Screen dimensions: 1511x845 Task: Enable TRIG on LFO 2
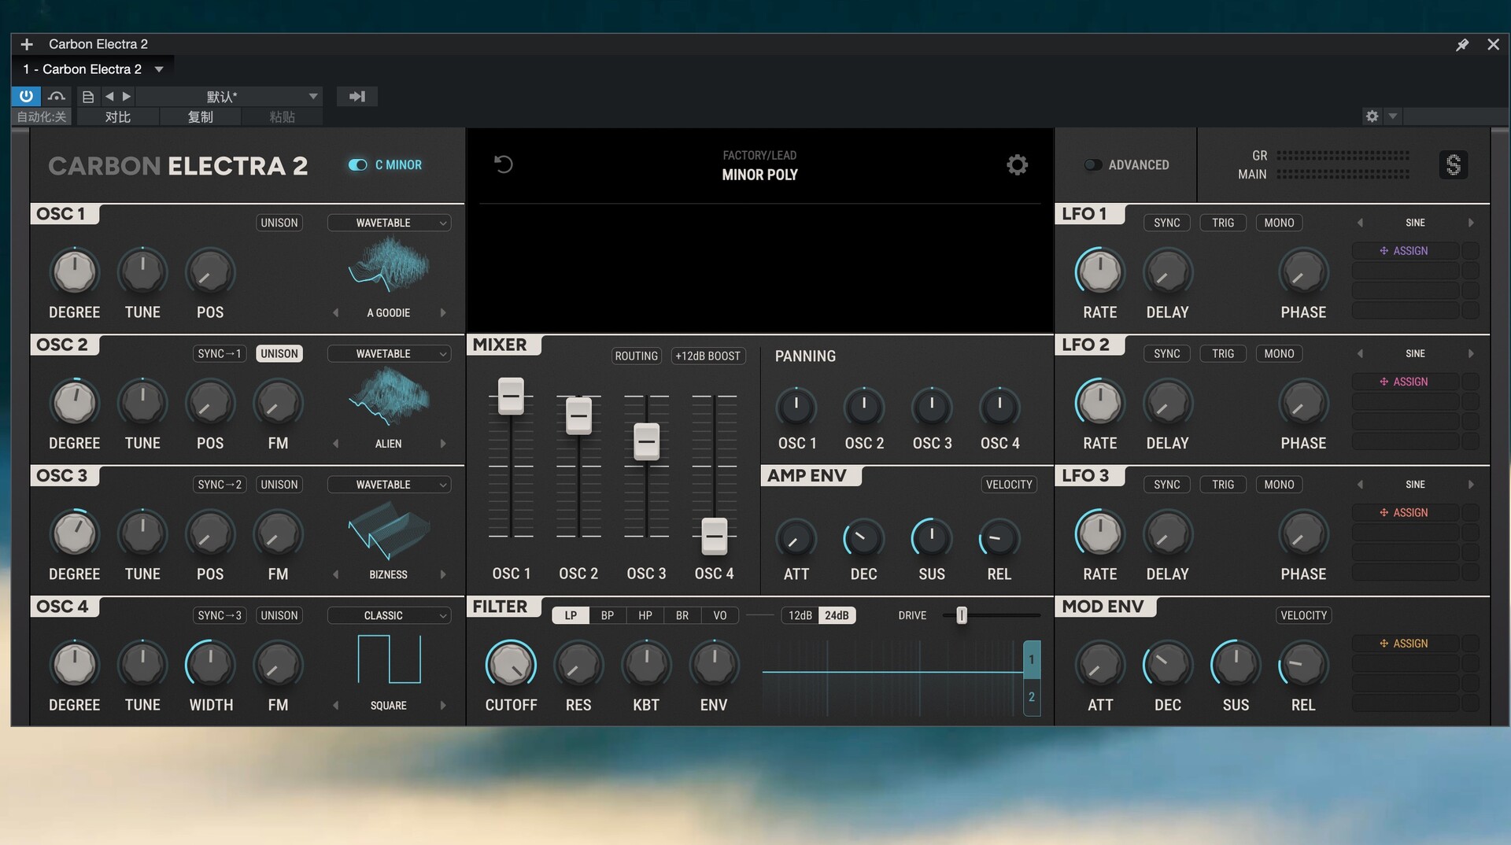tap(1223, 353)
